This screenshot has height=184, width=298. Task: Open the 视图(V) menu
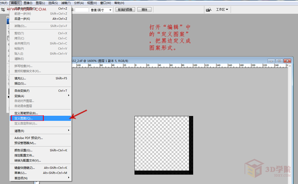[x=92, y=3]
